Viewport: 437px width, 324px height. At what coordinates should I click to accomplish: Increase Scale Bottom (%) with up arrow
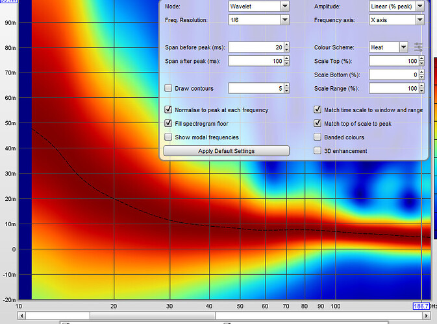(x=421, y=72)
